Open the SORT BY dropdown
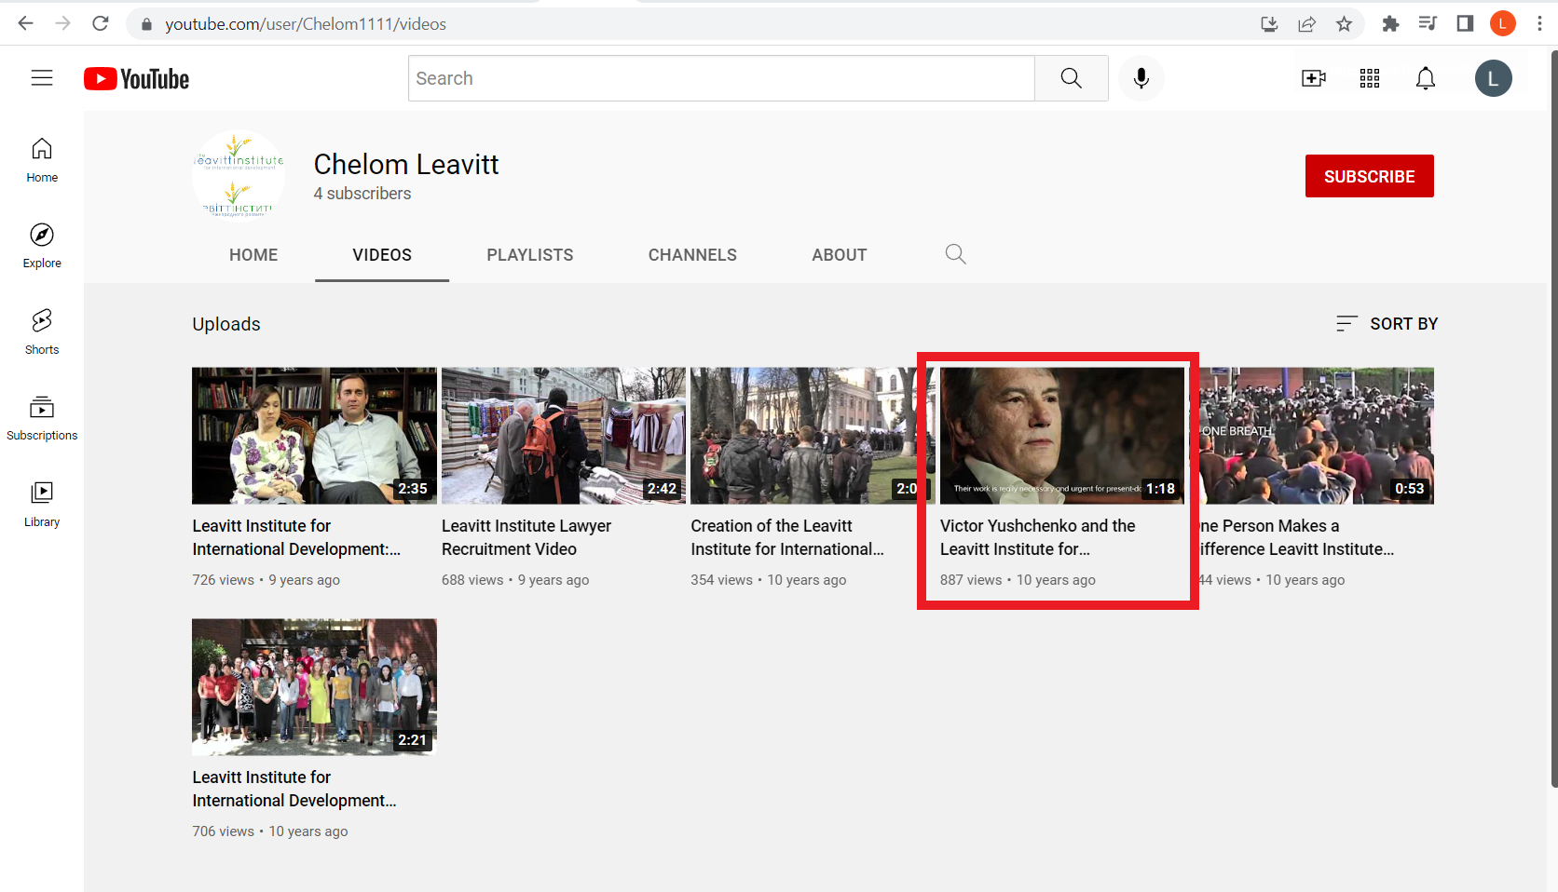Image resolution: width=1558 pixels, height=892 pixels. tap(1387, 323)
